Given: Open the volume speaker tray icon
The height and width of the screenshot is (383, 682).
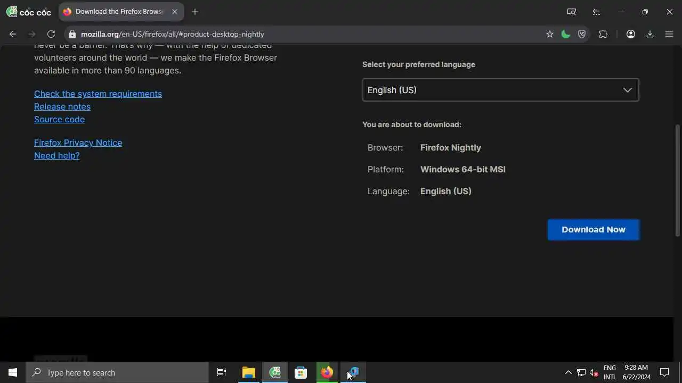Looking at the screenshot, I should coord(594,372).
